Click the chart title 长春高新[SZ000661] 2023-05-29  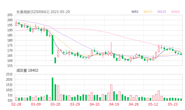43,12
